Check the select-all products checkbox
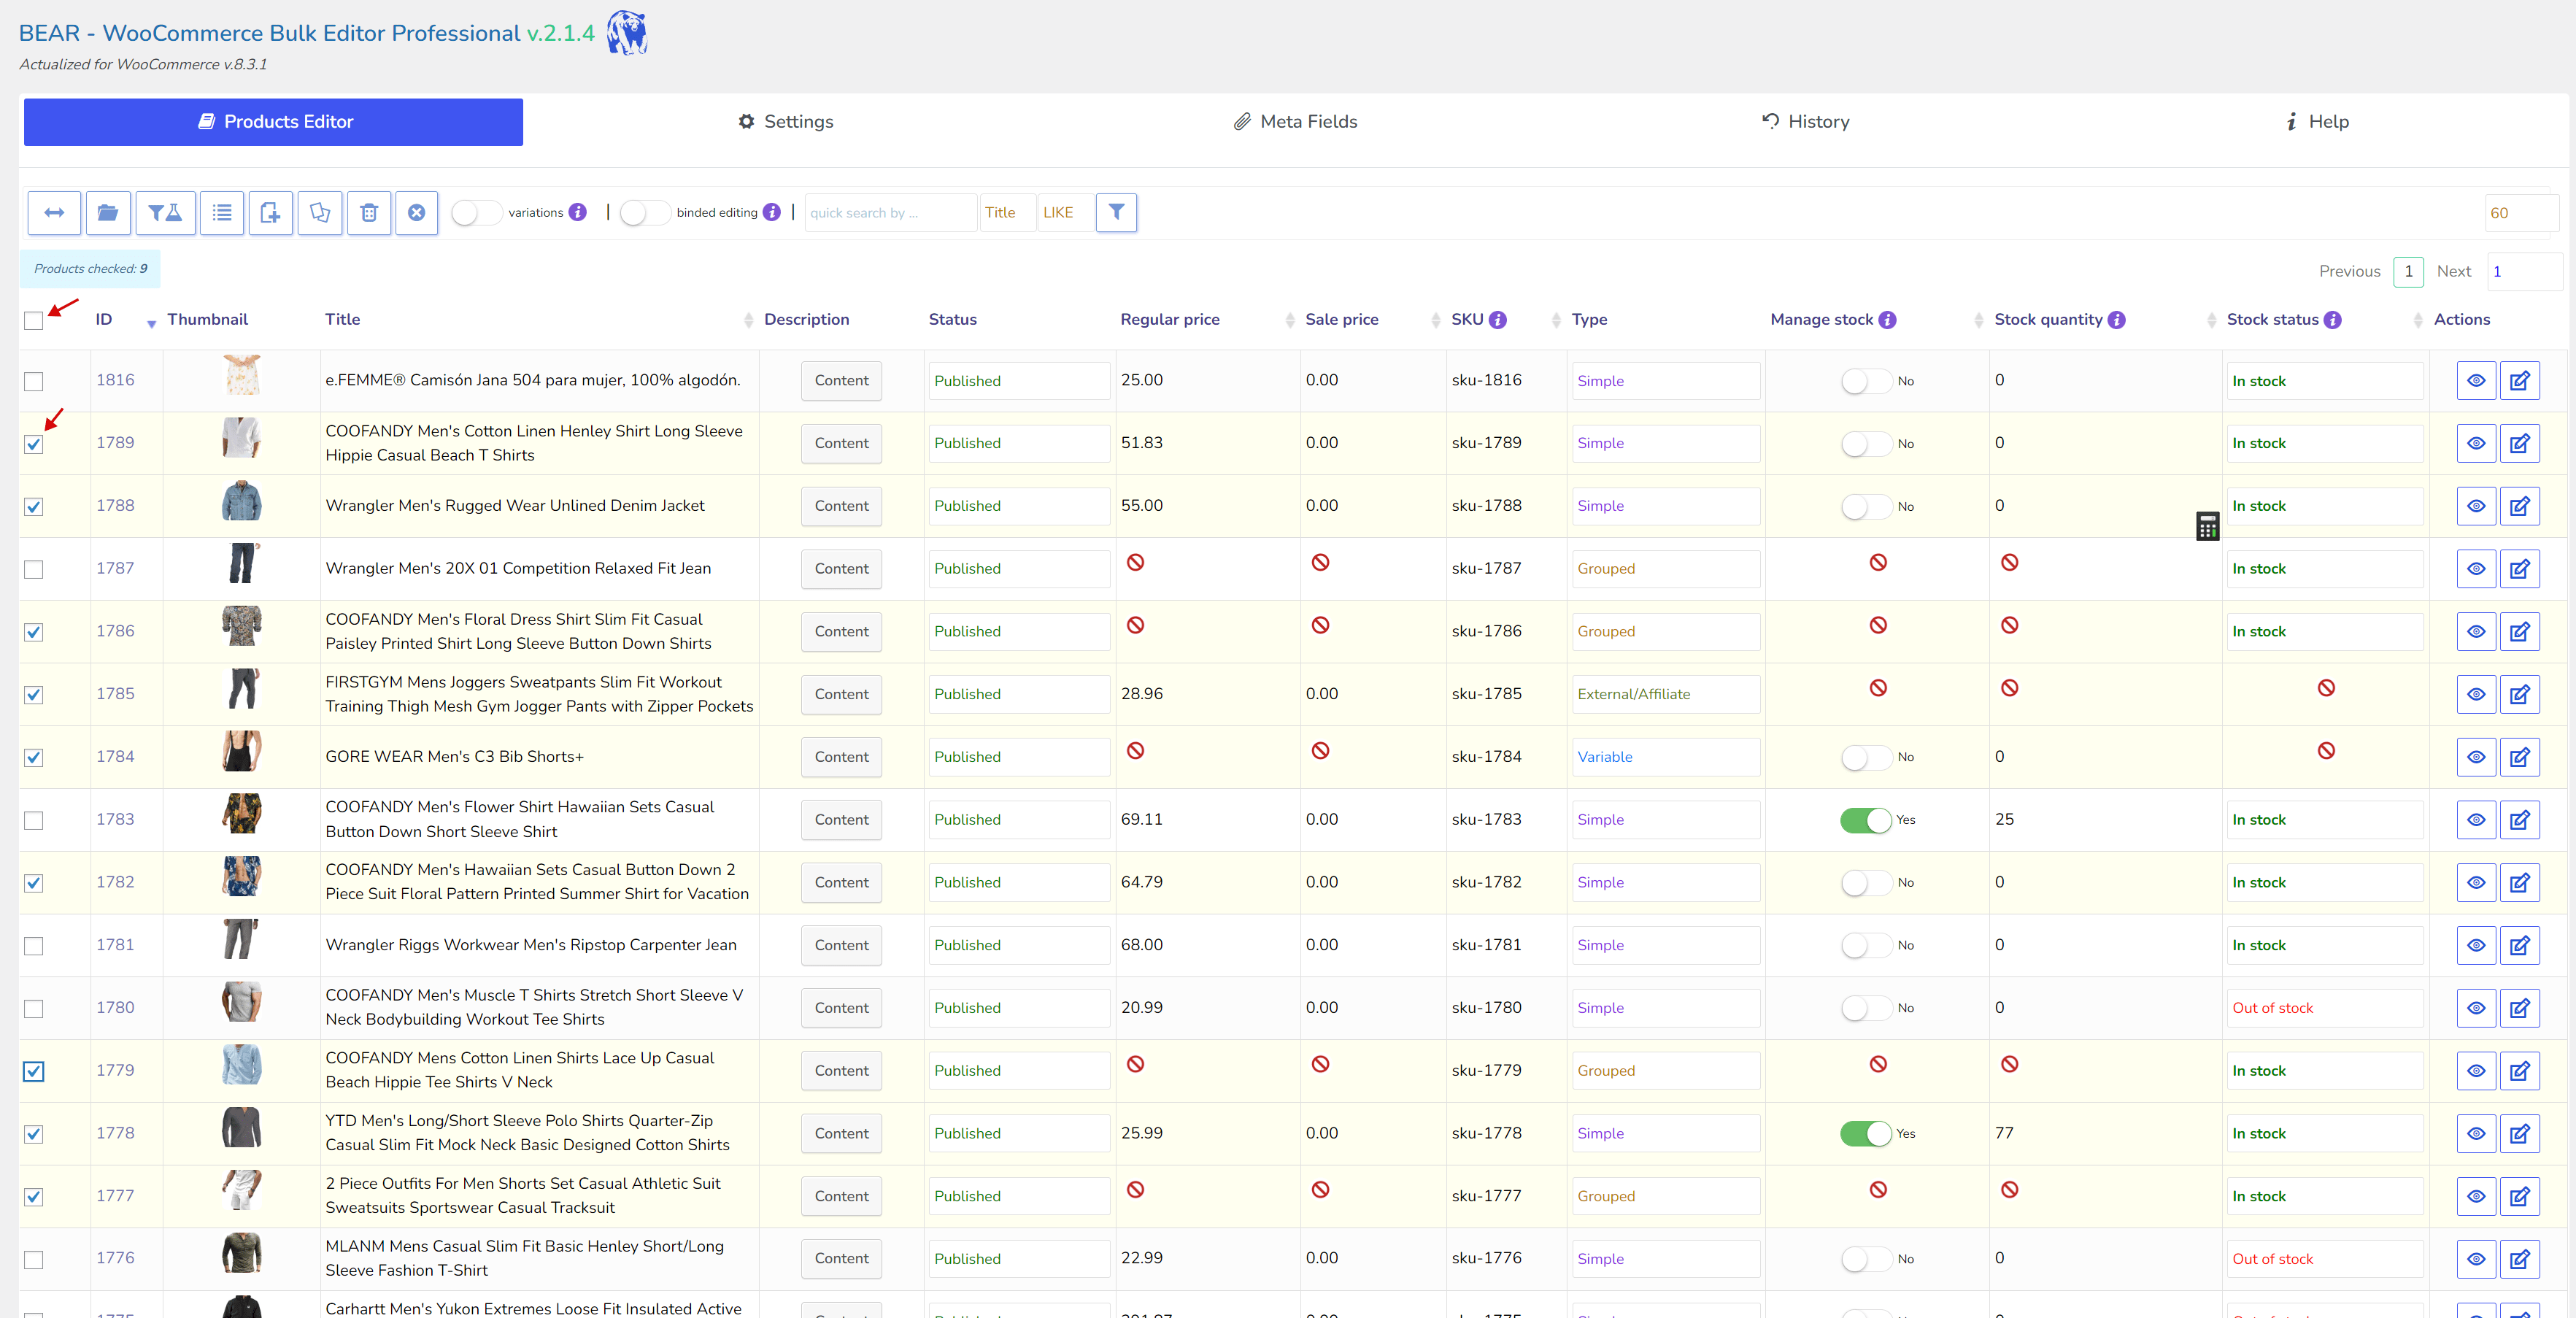The width and height of the screenshot is (2576, 1318). (34, 320)
